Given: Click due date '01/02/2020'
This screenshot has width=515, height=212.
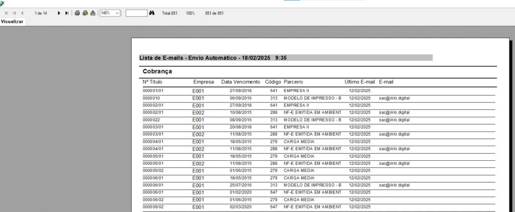Looking at the screenshot, I should point(240,192).
